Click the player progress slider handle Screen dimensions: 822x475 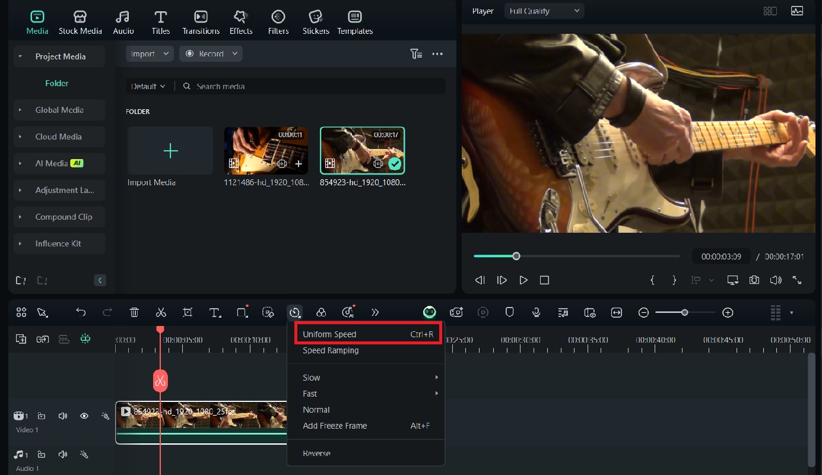point(516,256)
